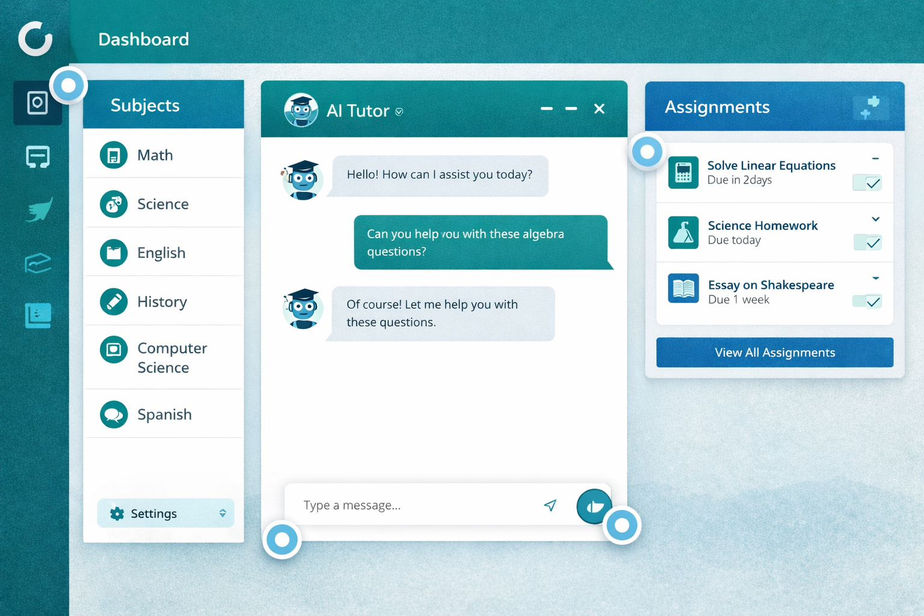Expand the Science Homework chevron

point(875,220)
